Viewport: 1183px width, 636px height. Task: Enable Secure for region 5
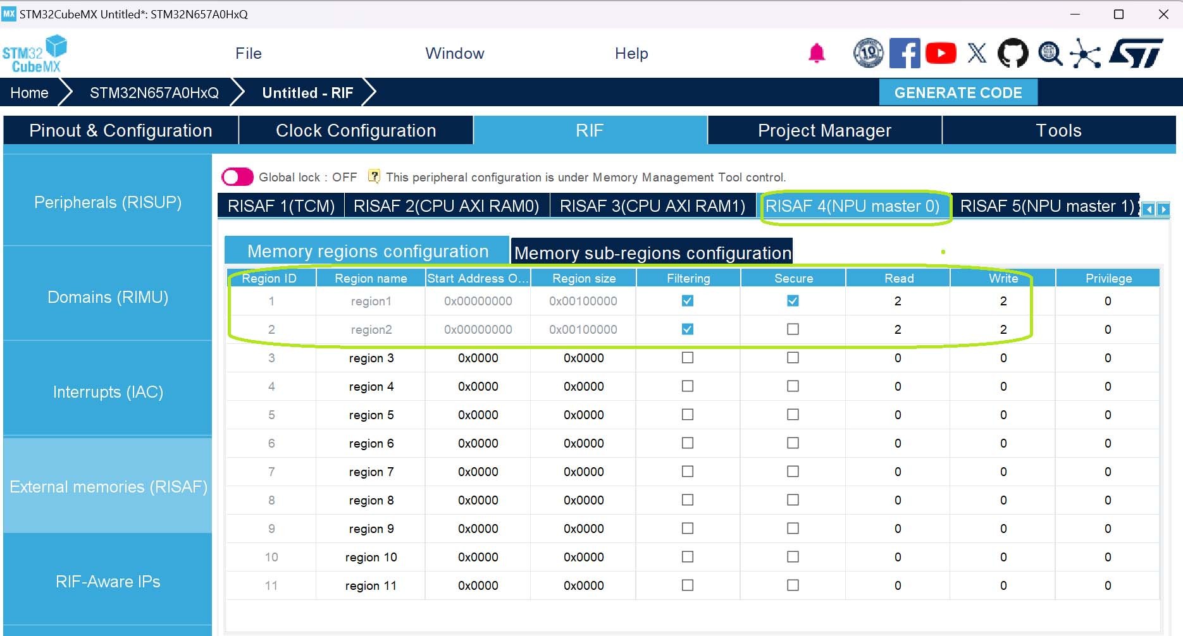793,415
